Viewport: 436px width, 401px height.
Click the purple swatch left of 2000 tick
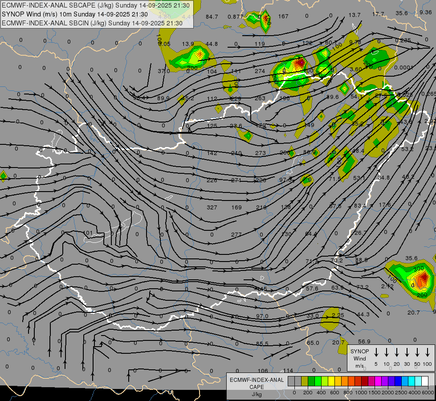(384, 381)
